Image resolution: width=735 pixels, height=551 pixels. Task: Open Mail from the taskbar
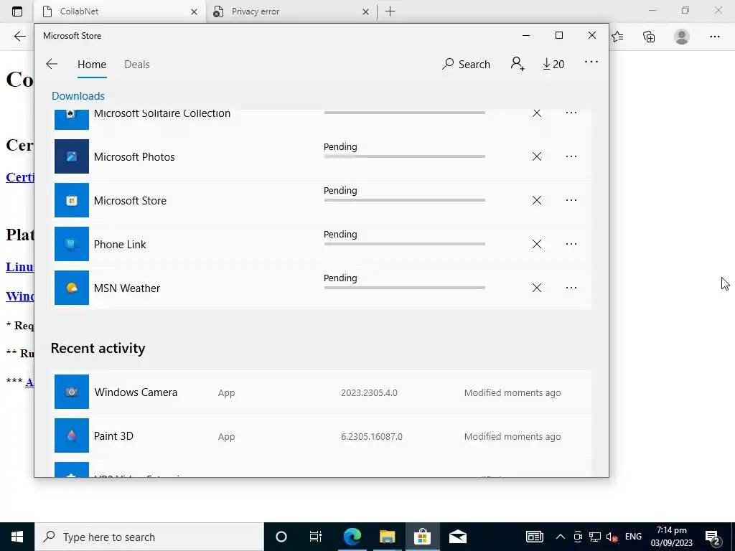click(457, 537)
